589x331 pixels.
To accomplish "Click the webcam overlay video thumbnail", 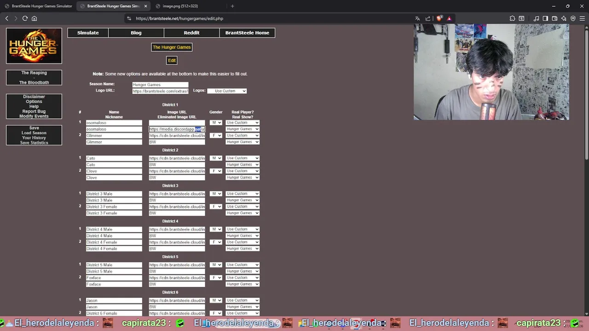I will [491, 72].
